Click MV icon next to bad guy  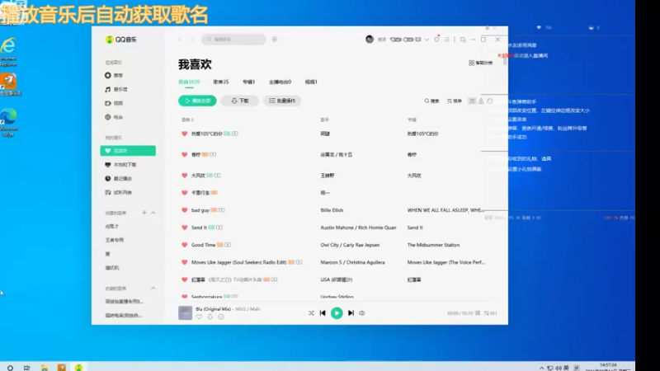click(x=221, y=210)
